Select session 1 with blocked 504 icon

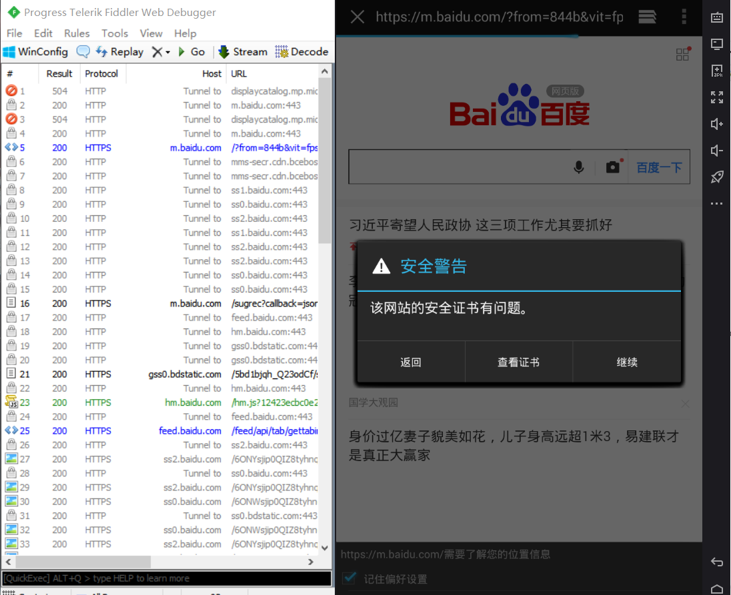tap(11, 91)
